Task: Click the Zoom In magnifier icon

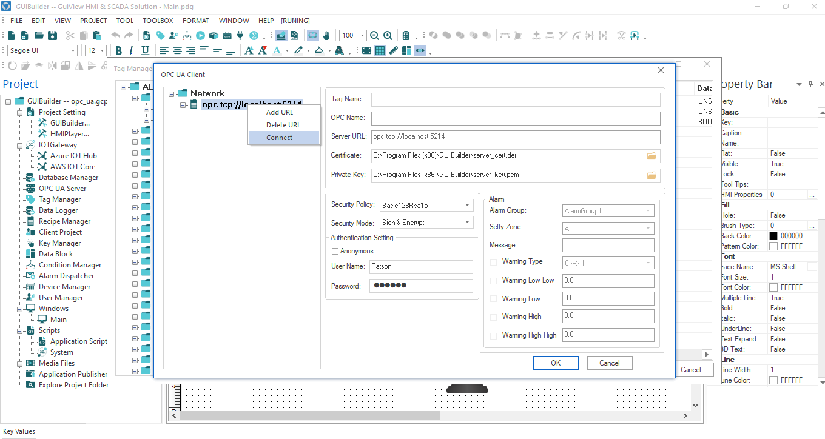Action: pyautogui.click(x=388, y=35)
